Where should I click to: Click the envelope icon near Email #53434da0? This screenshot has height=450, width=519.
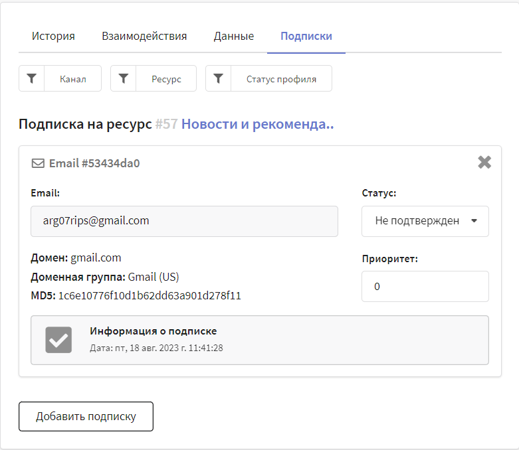pyautogui.click(x=38, y=163)
